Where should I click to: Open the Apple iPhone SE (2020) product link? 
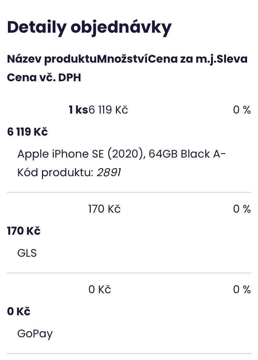click(121, 154)
